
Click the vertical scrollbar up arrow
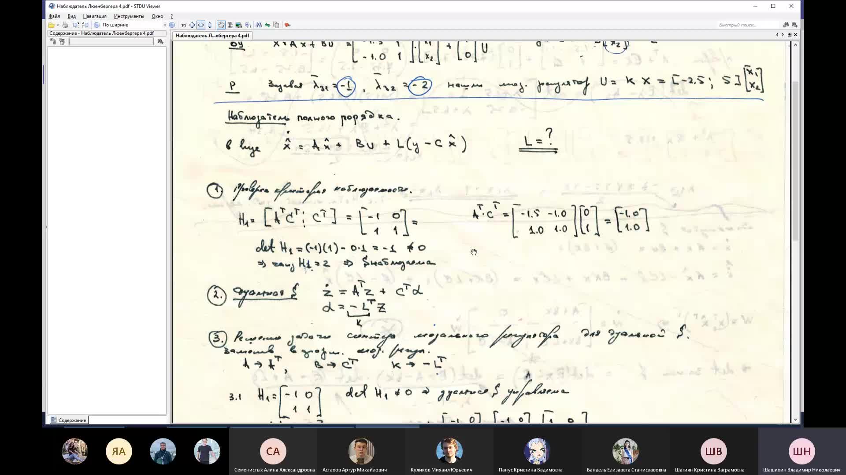point(795,45)
